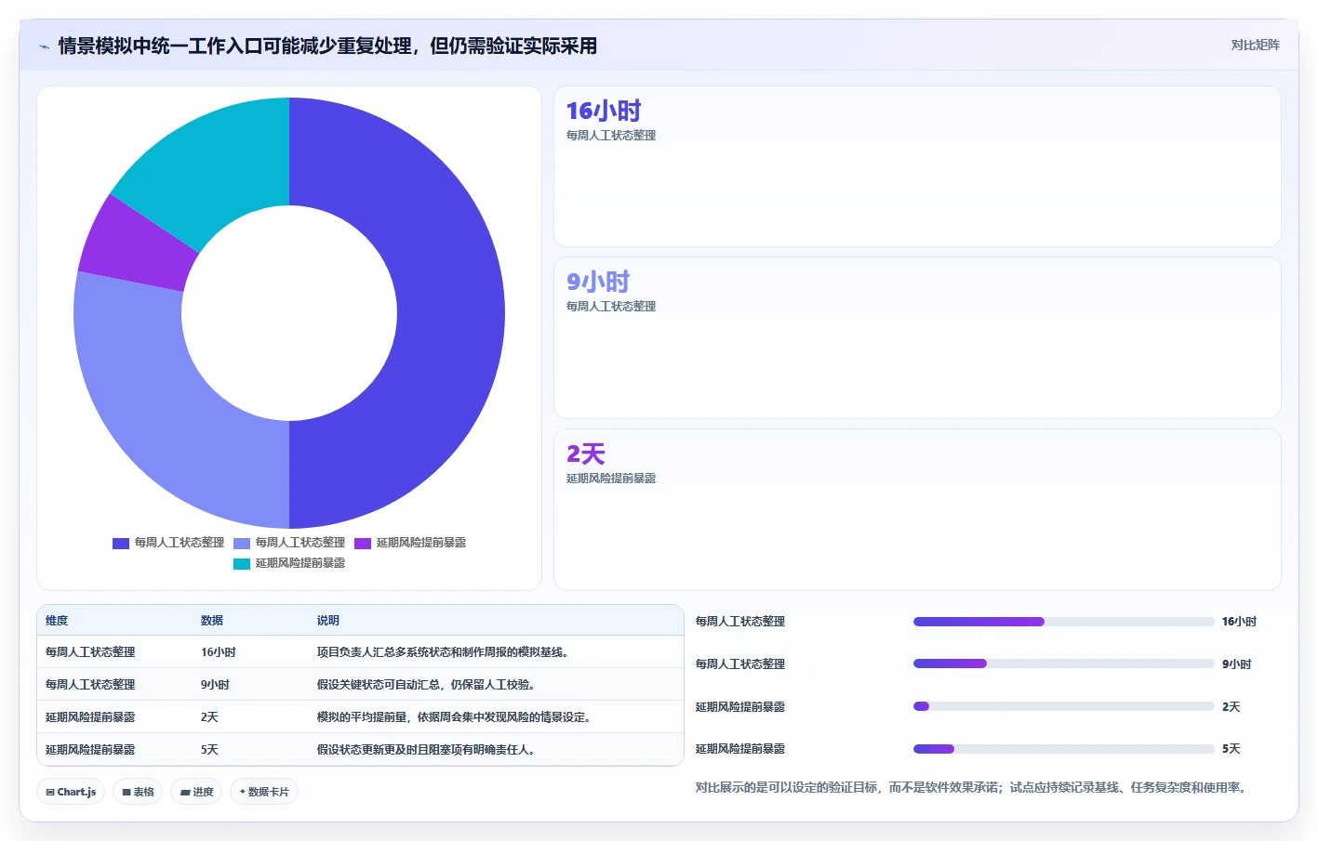Click the 5天 value beside the progress bar
Image resolution: width=1318 pixels, height=841 pixels.
click(x=1231, y=749)
